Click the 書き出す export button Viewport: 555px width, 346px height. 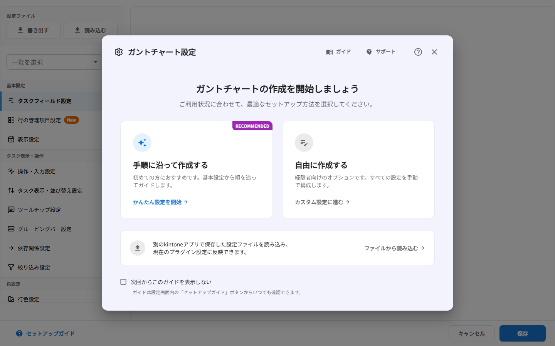[x=34, y=30]
